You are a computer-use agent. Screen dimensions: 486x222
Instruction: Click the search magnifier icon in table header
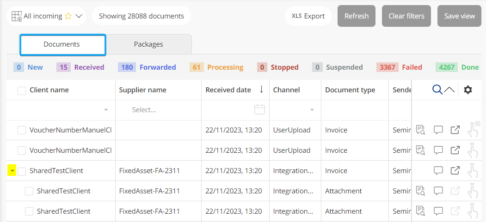click(x=437, y=90)
